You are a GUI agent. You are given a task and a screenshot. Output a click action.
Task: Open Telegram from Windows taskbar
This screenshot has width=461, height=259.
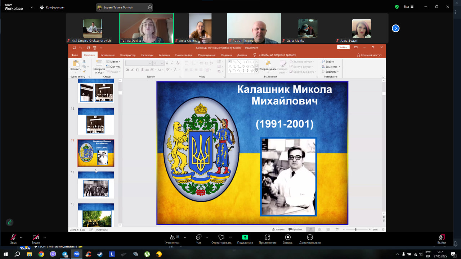coord(65,254)
